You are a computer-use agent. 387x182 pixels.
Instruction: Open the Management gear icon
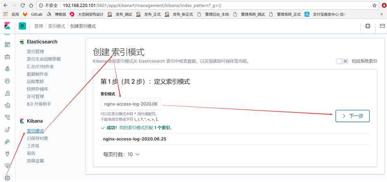[x=7, y=178]
